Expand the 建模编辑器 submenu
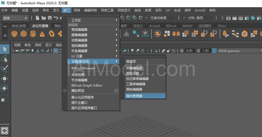This screenshot has height=137, width=262. pyautogui.click(x=93, y=35)
